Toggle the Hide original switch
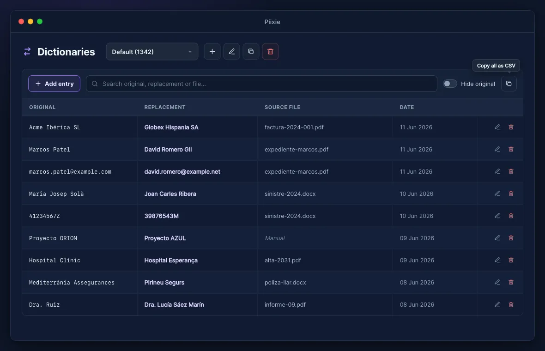 [450, 84]
